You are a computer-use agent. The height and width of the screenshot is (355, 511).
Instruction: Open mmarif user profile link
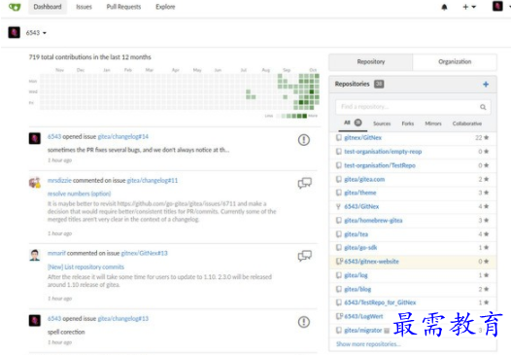coord(56,253)
